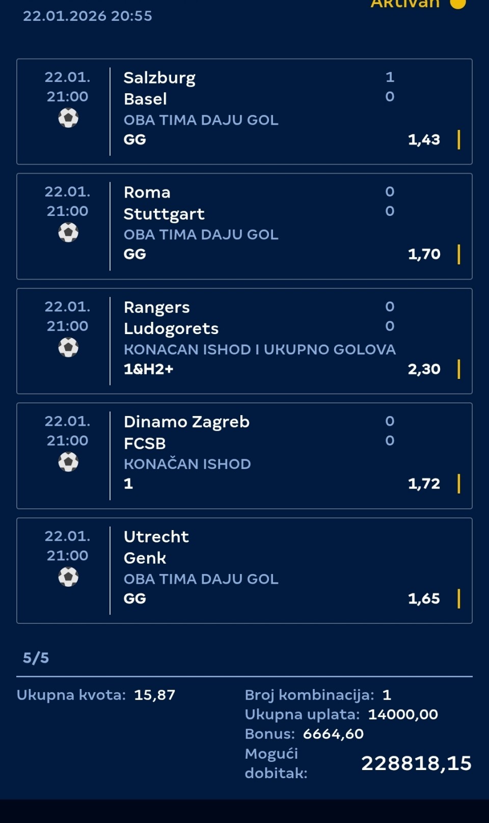Screen dimensions: 489x823
Task: Open the Salzburg match name
Action: (159, 78)
